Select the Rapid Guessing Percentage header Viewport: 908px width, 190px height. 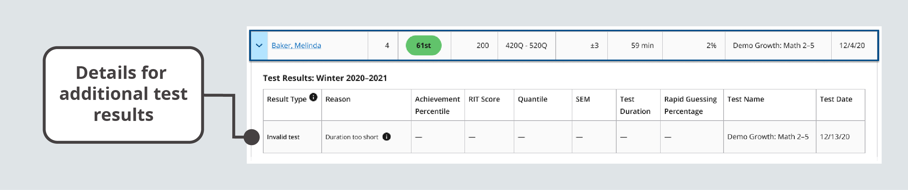click(x=690, y=105)
